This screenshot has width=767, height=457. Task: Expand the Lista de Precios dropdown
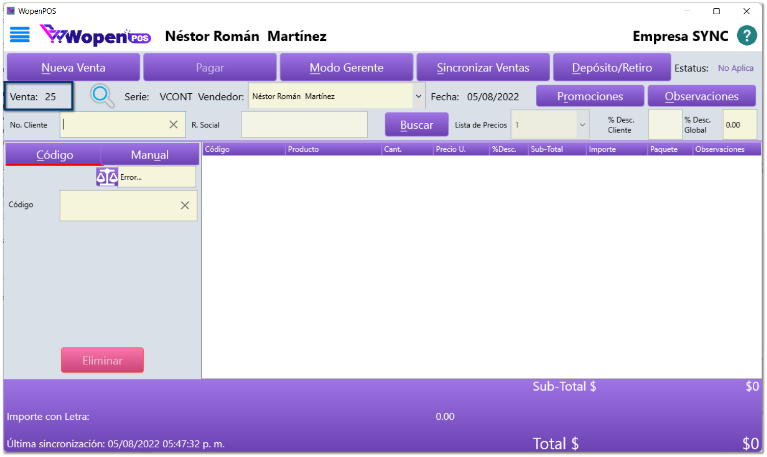pos(582,125)
